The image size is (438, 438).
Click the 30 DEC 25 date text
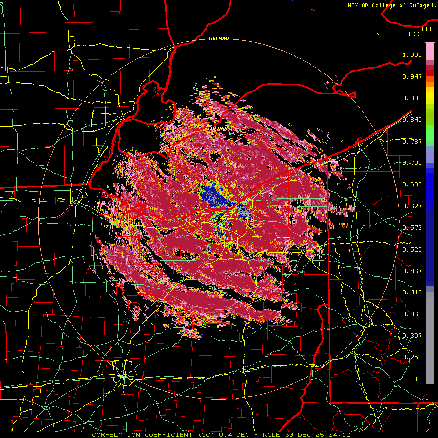pyautogui.click(x=304, y=435)
